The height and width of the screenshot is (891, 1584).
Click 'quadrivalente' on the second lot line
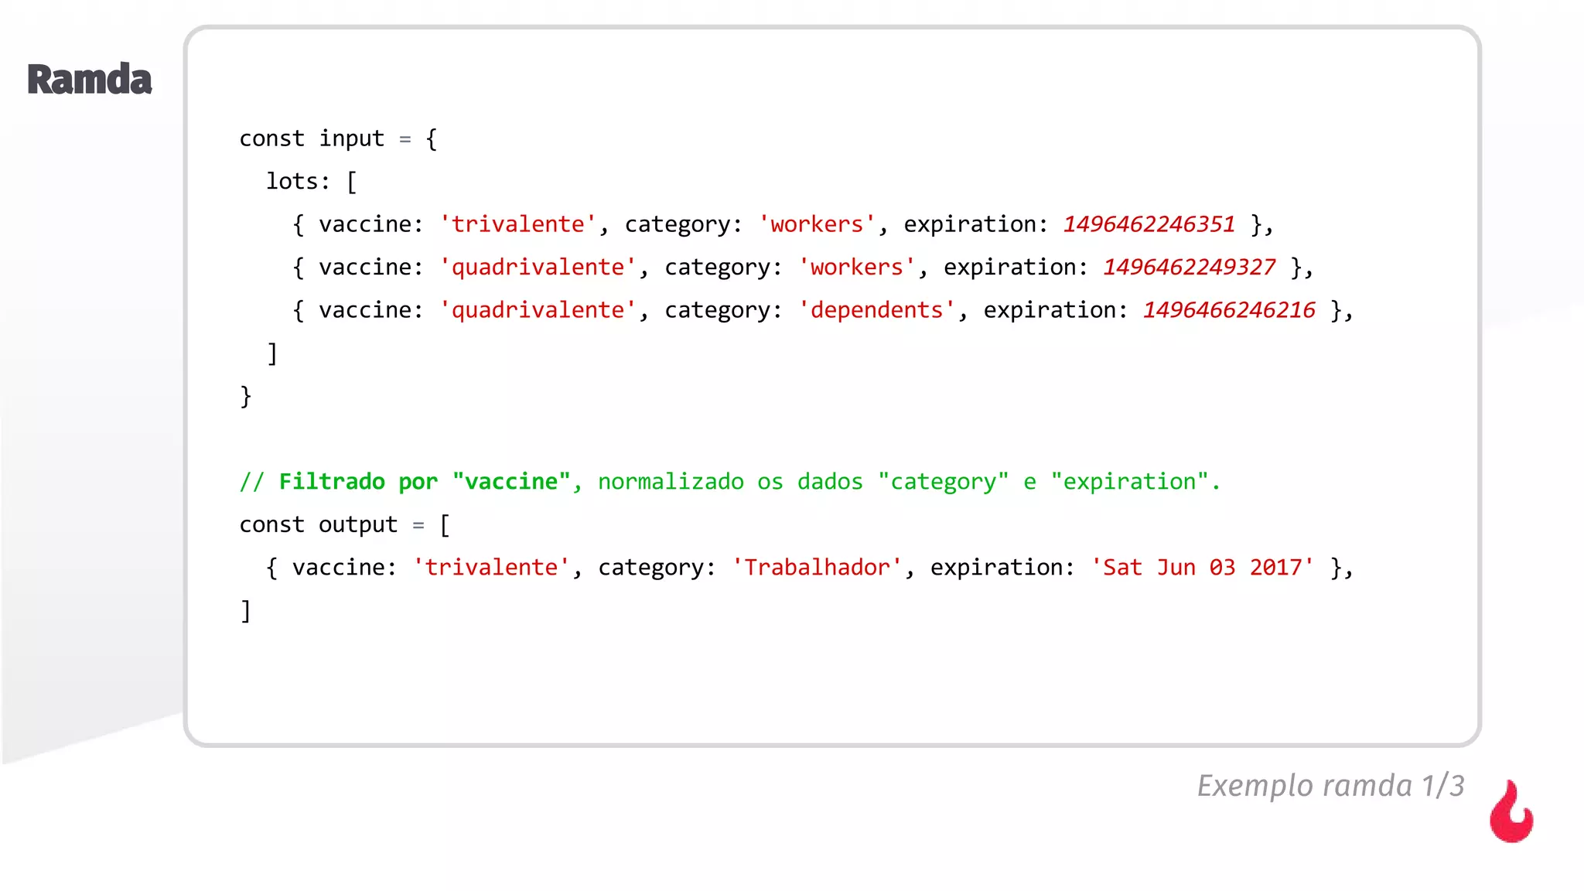pyautogui.click(x=538, y=267)
